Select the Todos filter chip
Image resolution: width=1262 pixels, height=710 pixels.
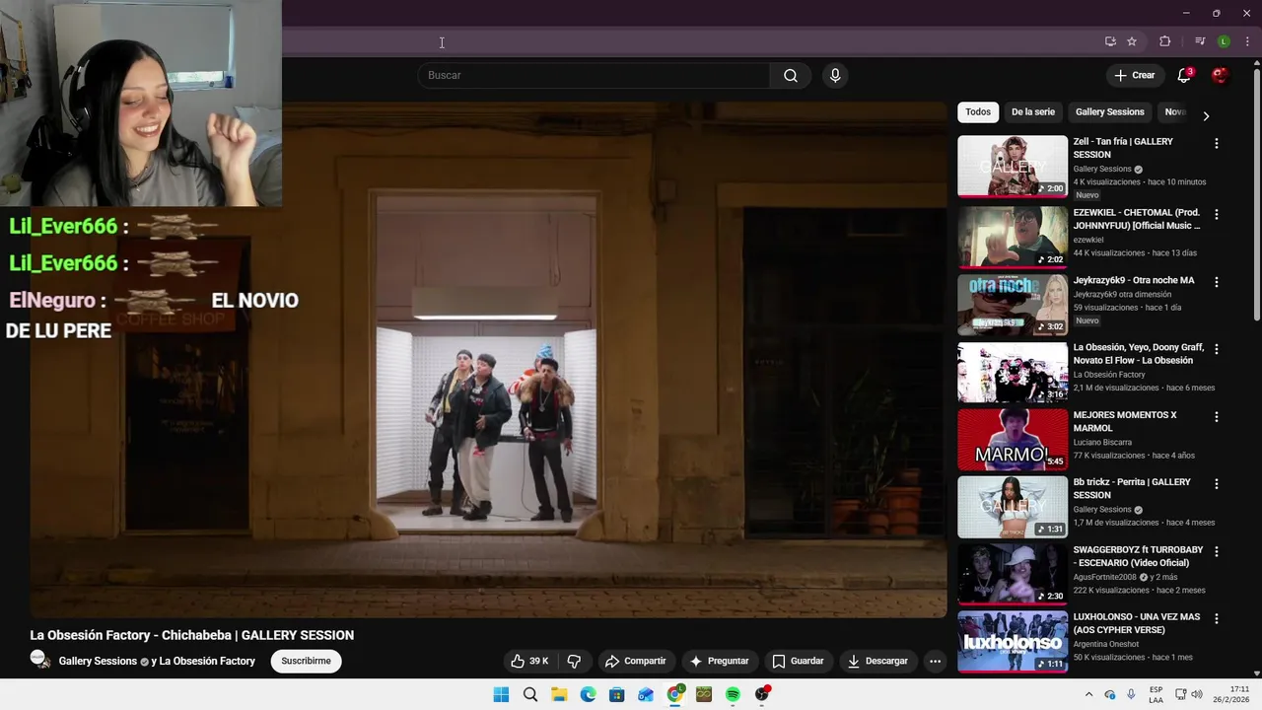(x=978, y=112)
